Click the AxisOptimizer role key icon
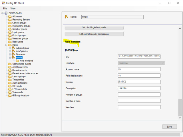 click(13, 51)
